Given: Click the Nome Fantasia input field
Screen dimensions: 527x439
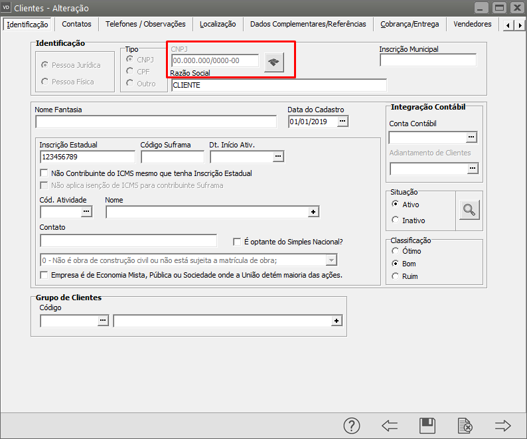Looking at the screenshot, I should coord(156,122).
